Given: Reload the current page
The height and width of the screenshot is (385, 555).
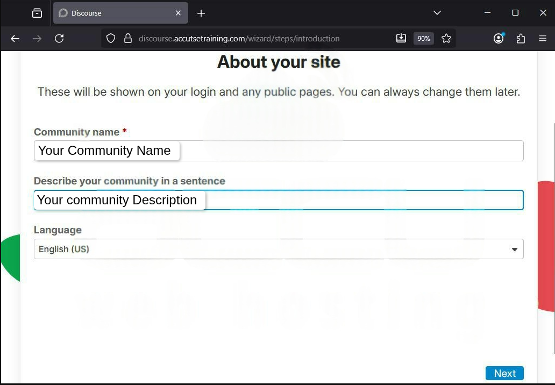Looking at the screenshot, I should [x=59, y=38].
